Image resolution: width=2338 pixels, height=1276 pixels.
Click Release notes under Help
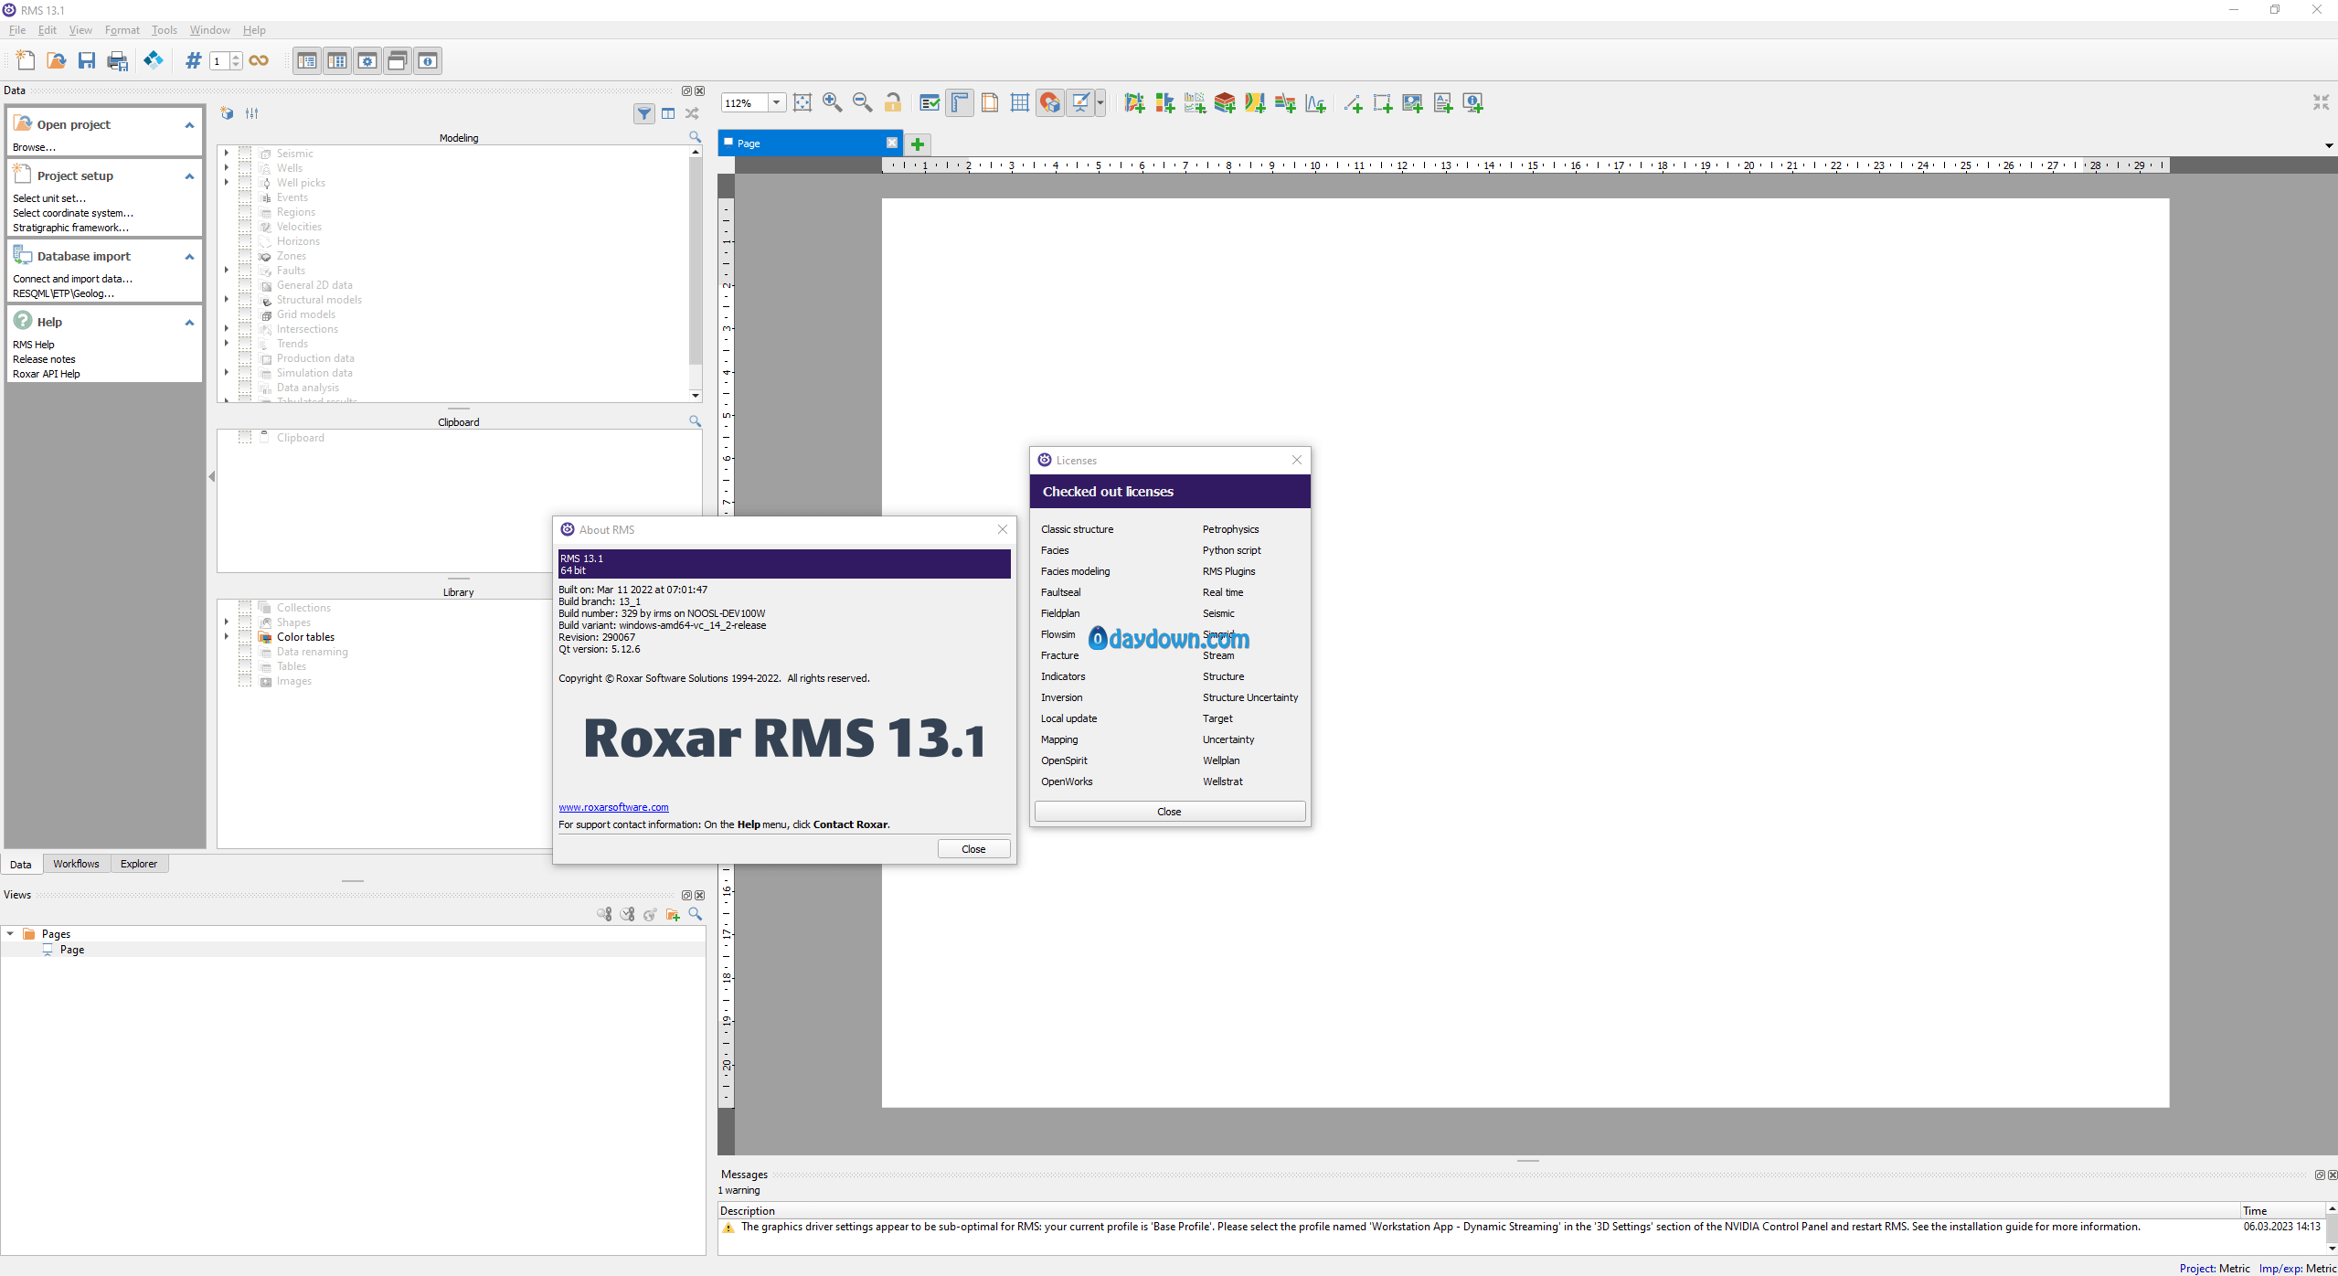44,359
